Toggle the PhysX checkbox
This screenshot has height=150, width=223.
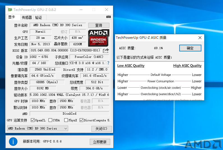coord(66,120)
